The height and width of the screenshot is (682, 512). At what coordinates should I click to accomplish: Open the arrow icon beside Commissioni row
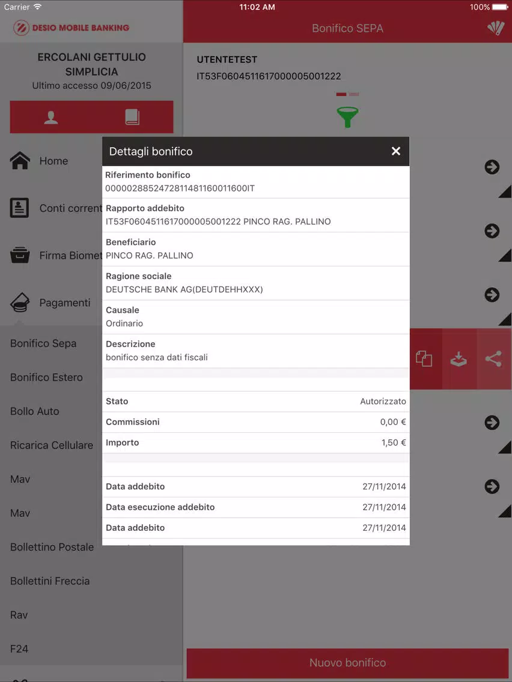point(492,422)
